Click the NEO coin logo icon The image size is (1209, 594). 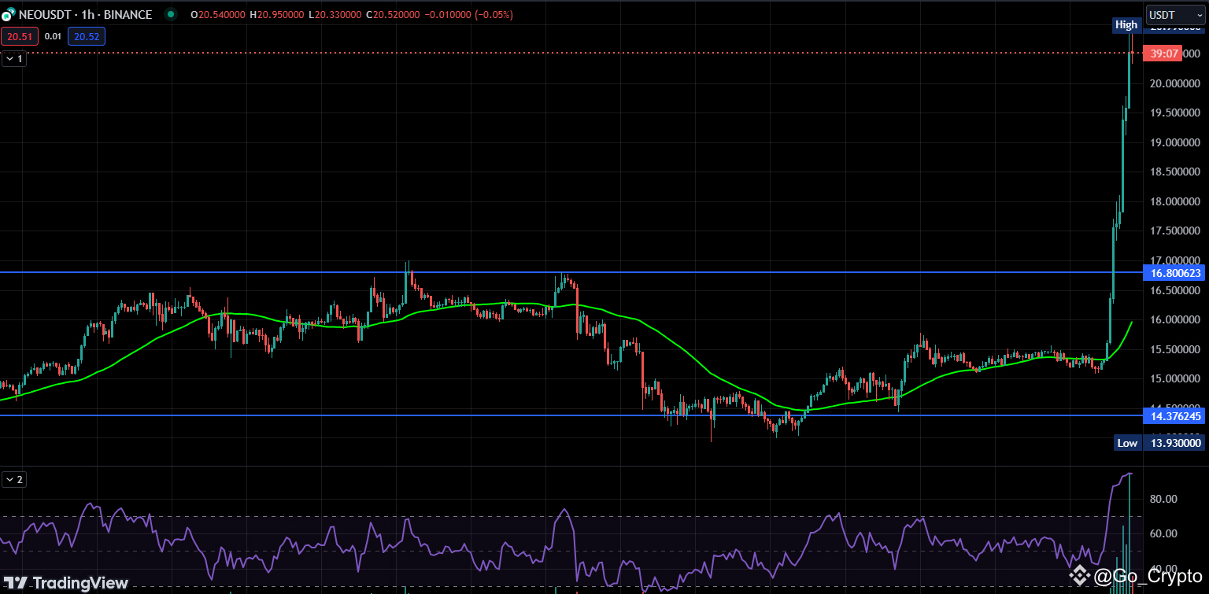8,14
